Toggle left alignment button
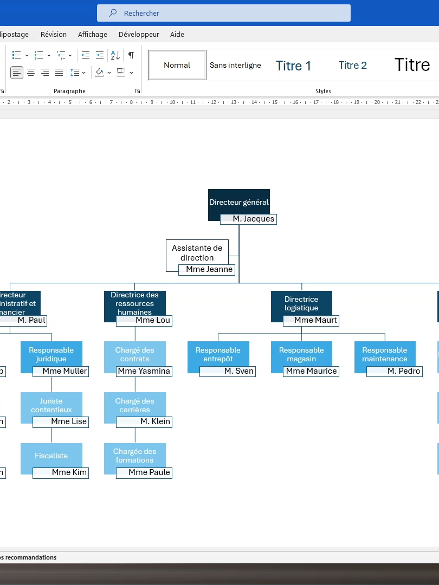The width and height of the screenshot is (439, 585). point(16,73)
